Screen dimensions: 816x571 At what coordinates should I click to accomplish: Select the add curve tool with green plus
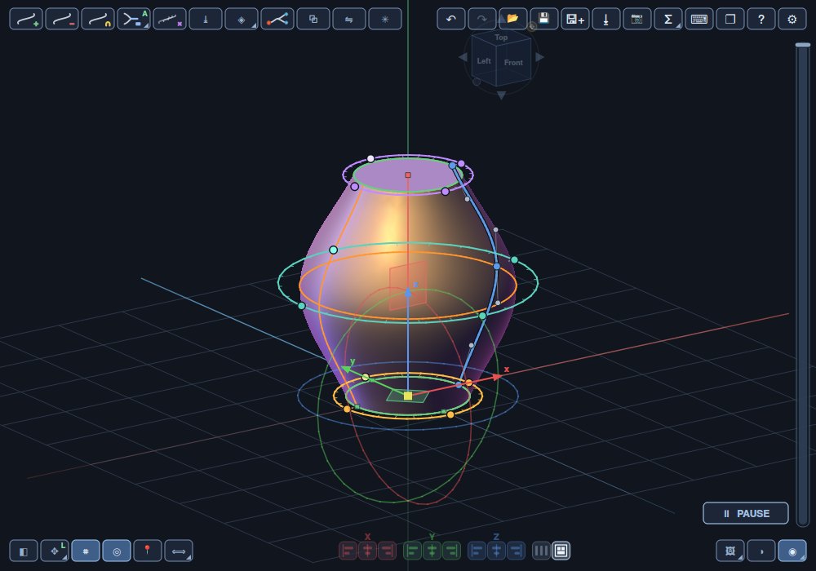click(x=26, y=20)
